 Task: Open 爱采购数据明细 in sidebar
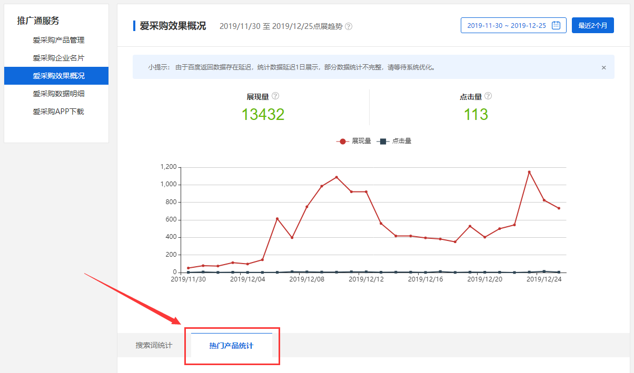58,94
